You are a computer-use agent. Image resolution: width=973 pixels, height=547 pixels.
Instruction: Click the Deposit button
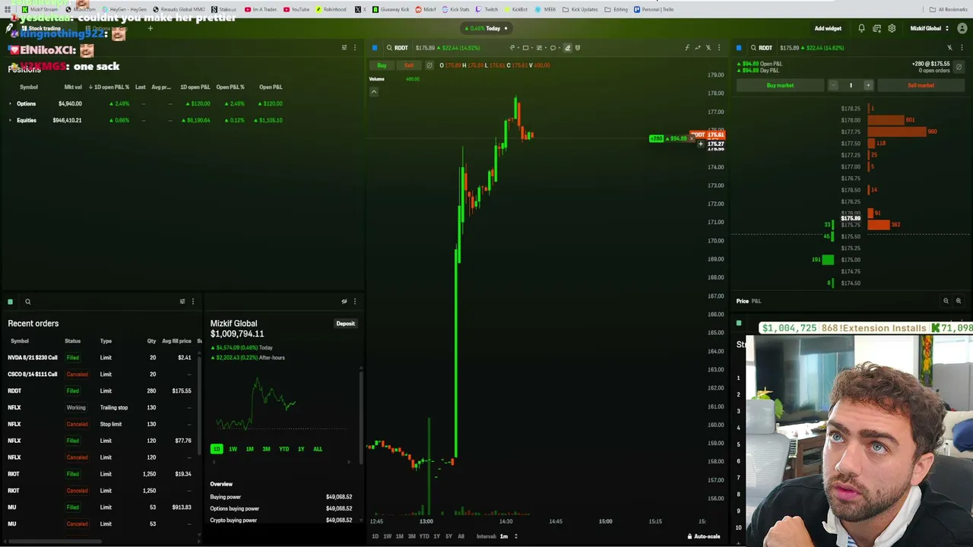tap(346, 324)
